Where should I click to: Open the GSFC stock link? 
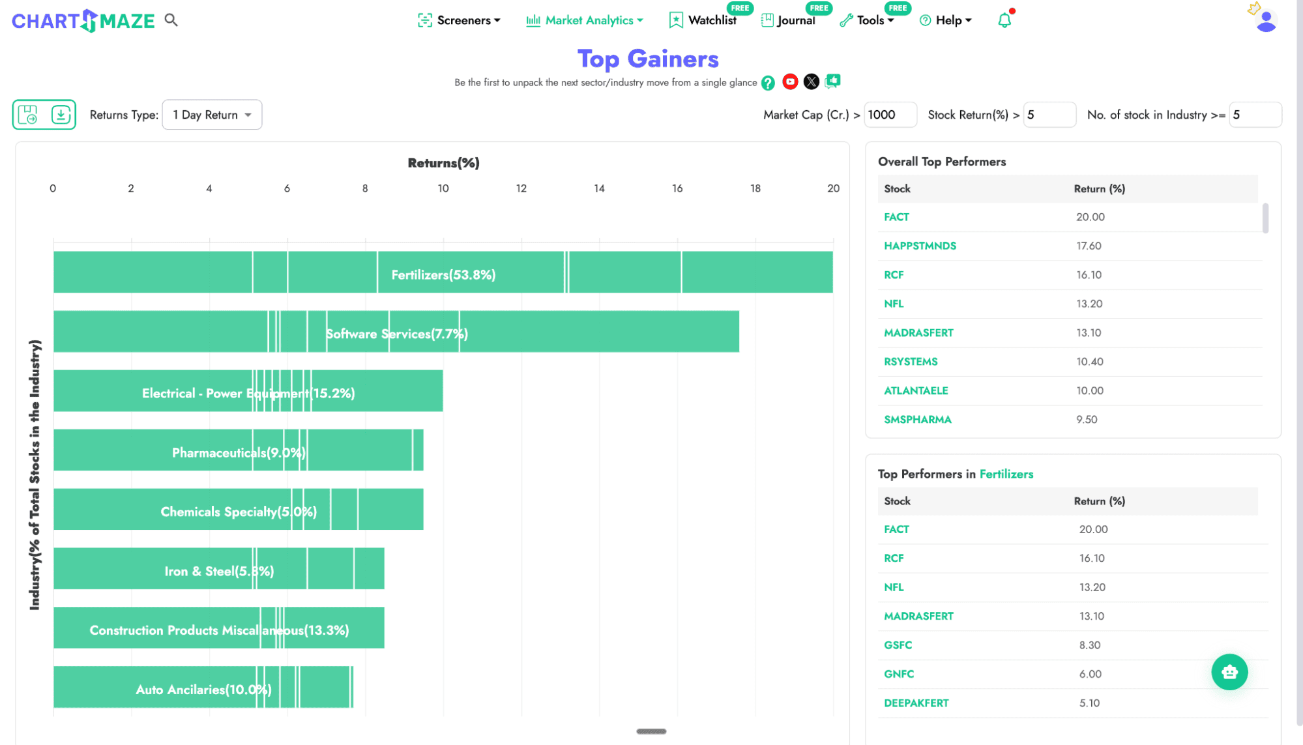tap(898, 645)
